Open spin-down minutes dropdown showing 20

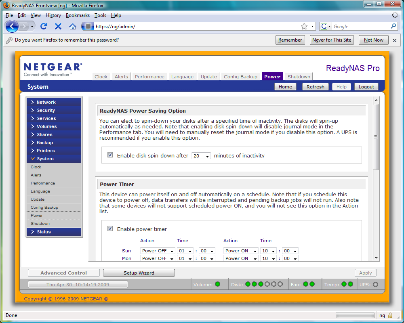201,156
